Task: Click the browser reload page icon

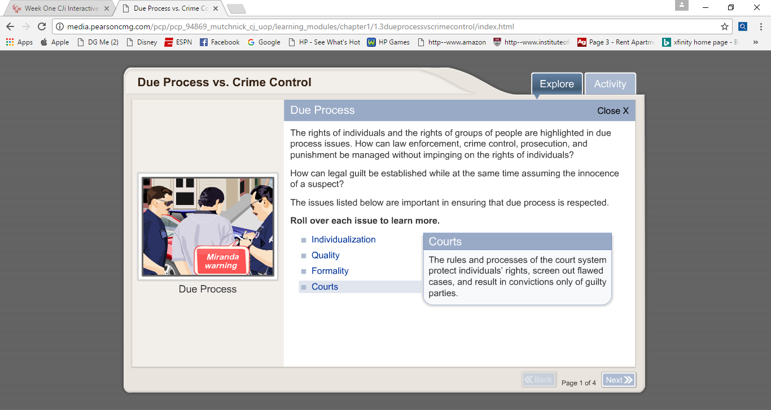Action: 41,26
